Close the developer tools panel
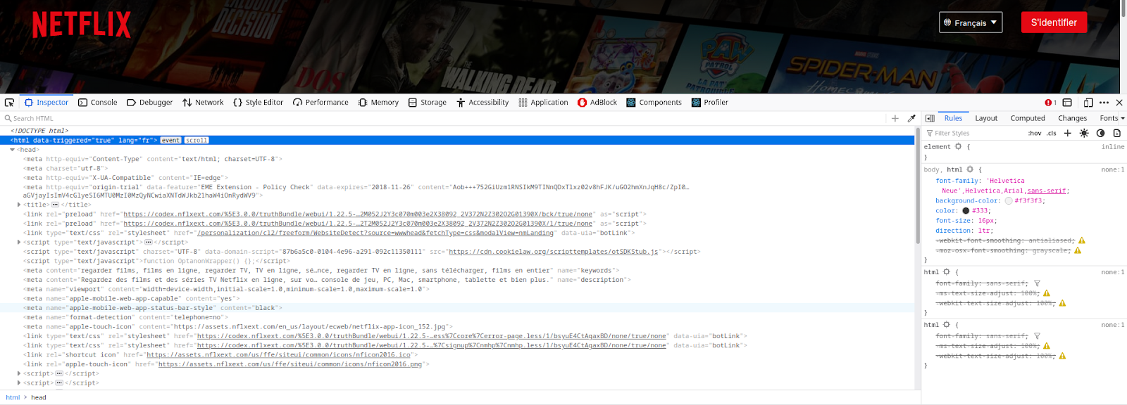 tap(1119, 103)
